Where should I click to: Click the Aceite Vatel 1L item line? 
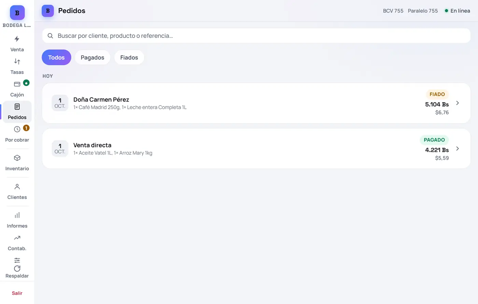(x=113, y=153)
